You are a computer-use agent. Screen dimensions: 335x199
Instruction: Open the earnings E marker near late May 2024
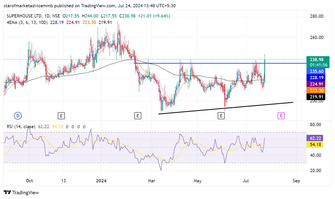click(221, 116)
